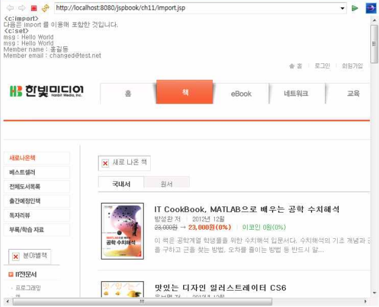
Task: Click the home icon link at top right
Action: pyautogui.click(x=296, y=66)
